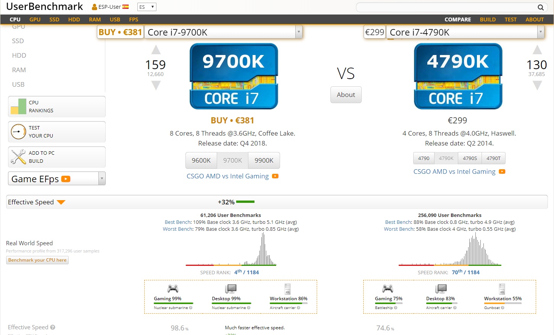Select the 4790T variant button

pyautogui.click(x=494, y=158)
